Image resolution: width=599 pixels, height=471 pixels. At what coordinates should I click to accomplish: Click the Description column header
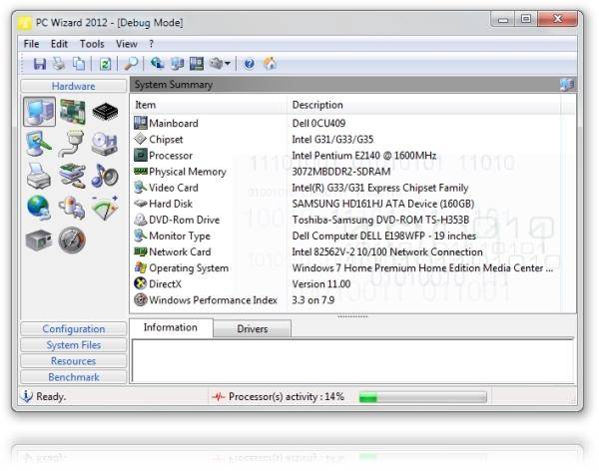pos(423,105)
